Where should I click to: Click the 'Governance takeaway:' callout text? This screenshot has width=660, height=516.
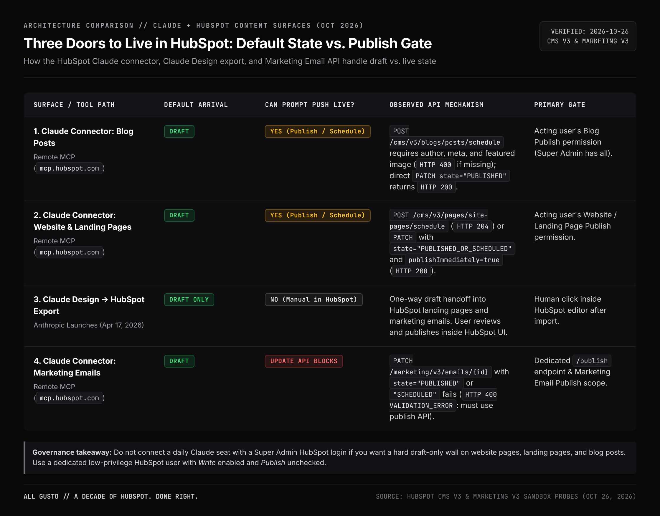(330, 457)
